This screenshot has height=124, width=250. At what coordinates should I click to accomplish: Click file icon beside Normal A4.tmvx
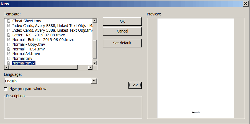tap(9, 54)
